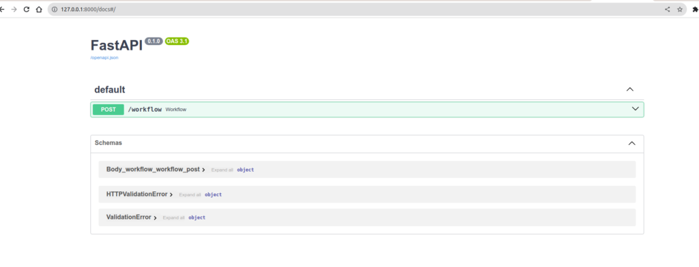Image resolution: width=699 pixels, height=267 pixels.
Task: Select object type label of ValidationError
Action: (x=197, y=217)
